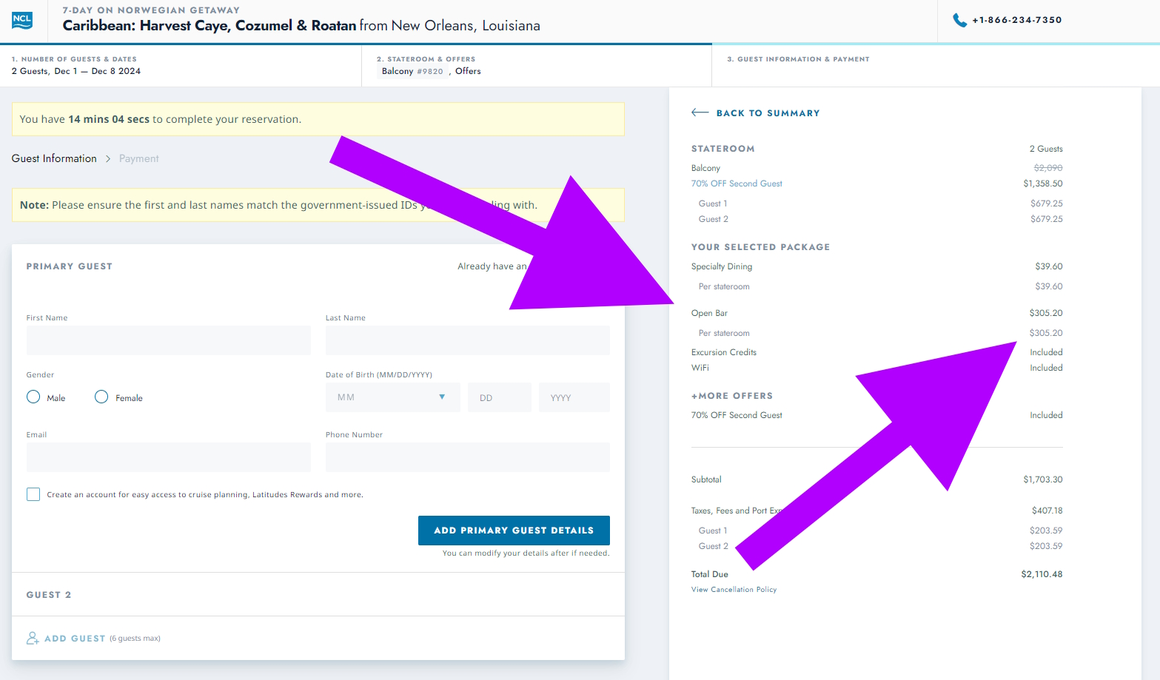This screenshot has height=680, width=1160.
Task: Click the add guest person icon
Action: pos(33,638)
